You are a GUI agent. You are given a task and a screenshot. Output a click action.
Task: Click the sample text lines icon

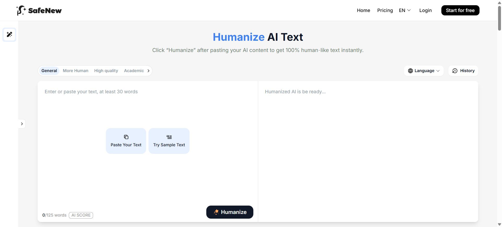169,137
